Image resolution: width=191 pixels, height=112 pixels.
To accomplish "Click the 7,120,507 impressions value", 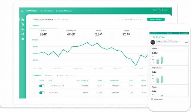I will 115,86.
